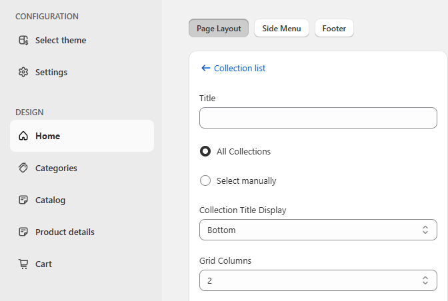Click the back arrow beside Collection list

pos(206,68)
